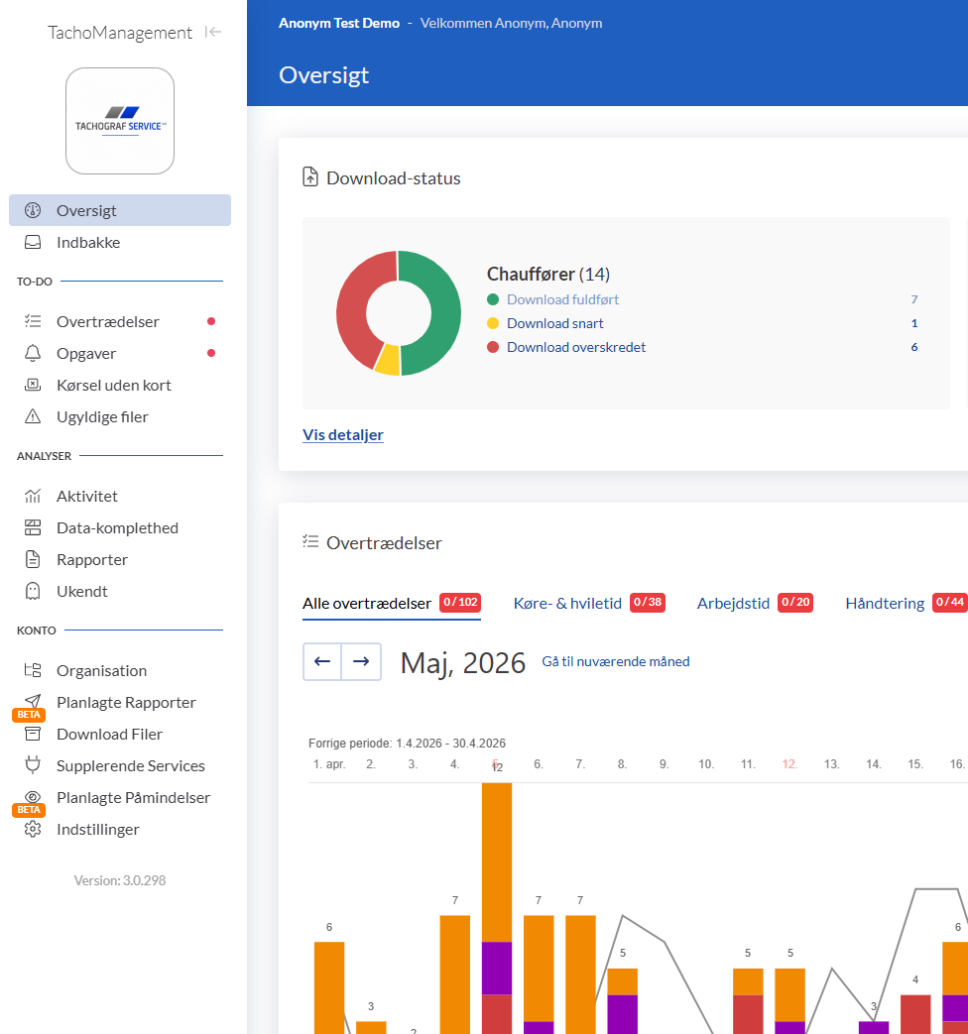Image resolution: width=968 pixels, height=1034 pixels.
Task: Collapse the TachoManagement sidebar
Action: 212,32
